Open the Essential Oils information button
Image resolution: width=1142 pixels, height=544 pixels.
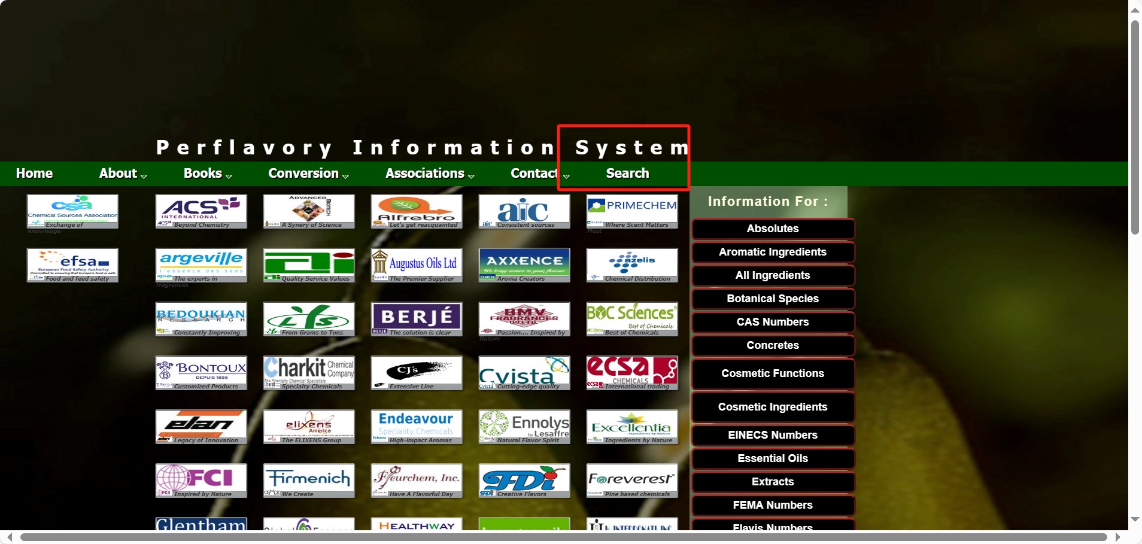772,458
